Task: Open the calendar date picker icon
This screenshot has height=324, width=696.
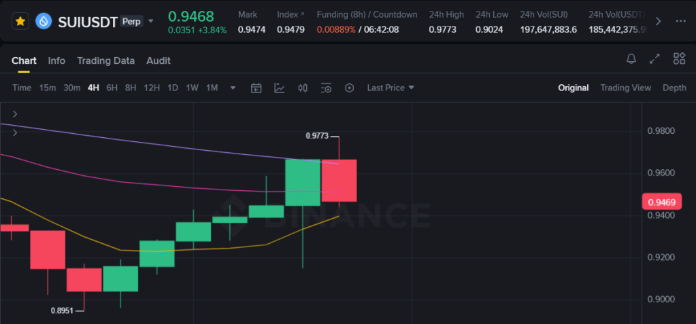Action: coord(256,88)
